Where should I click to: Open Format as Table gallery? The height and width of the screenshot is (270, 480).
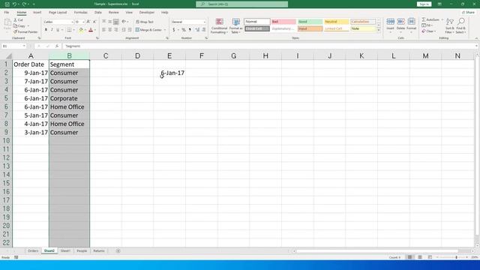[x=235, y=25]
